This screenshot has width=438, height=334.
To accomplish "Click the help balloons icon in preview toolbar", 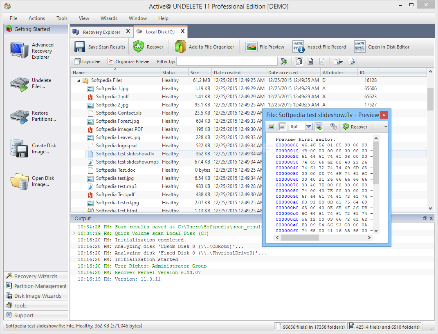I will click(333, 127).
